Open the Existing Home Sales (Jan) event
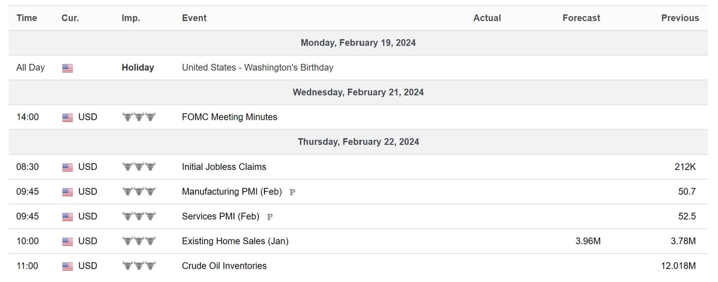This screenshot has width=718, height=282. [x=235, y=241]
